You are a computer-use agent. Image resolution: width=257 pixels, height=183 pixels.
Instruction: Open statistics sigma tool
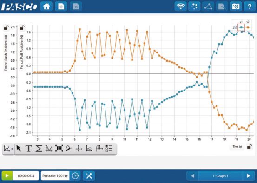(x=39, y=149)
